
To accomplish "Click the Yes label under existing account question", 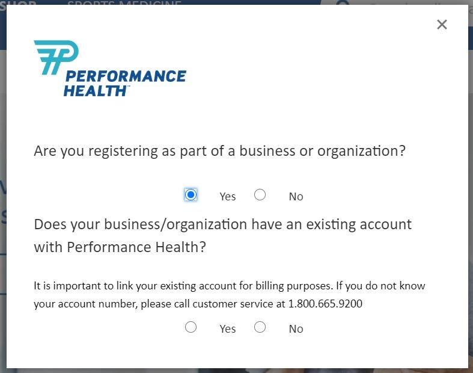I will 228,329.
